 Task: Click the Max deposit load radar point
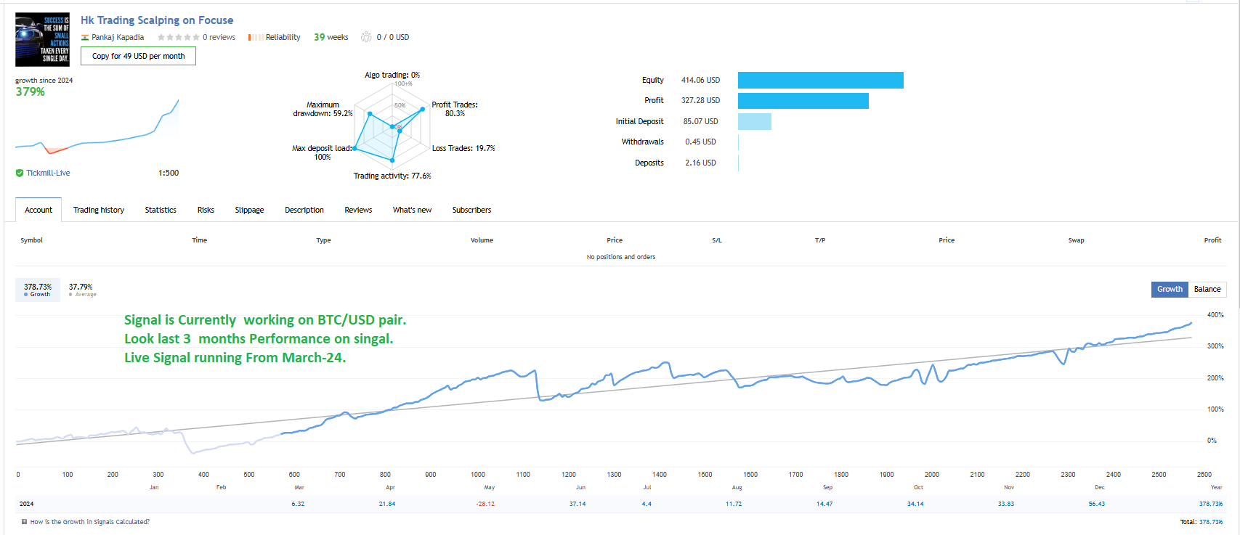click(354, 148)
